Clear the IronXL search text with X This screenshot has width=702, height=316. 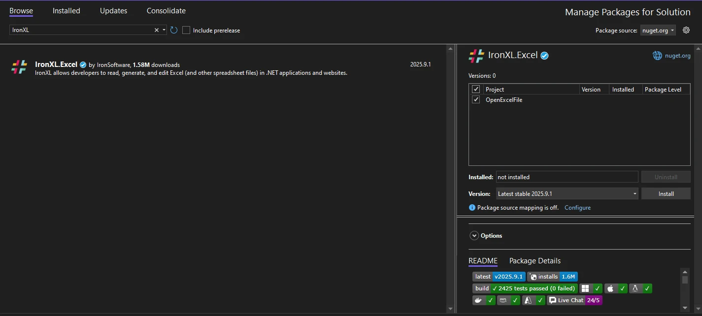(x=157, y=30)
